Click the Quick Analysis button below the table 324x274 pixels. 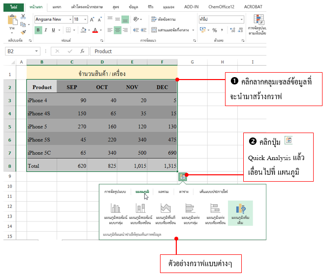183,176
